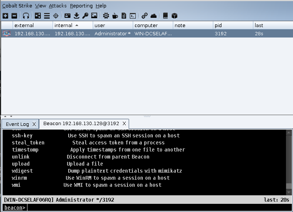Screen dimensions: 293x212
Task: Open the Attacks menu
Action: pyautogui.click(x=57, y=6)
